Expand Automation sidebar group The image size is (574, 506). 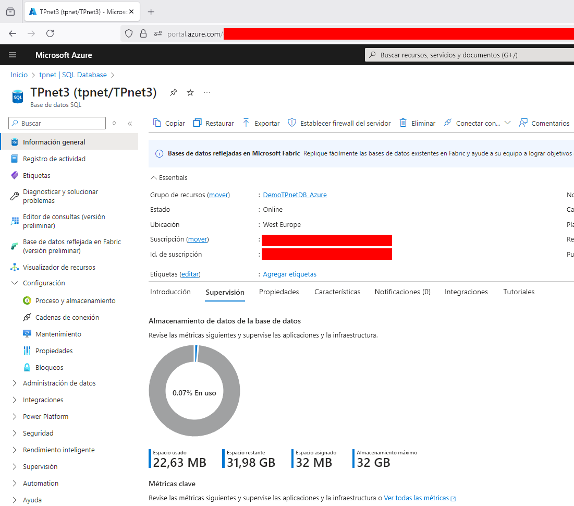[x=15, y=483]
